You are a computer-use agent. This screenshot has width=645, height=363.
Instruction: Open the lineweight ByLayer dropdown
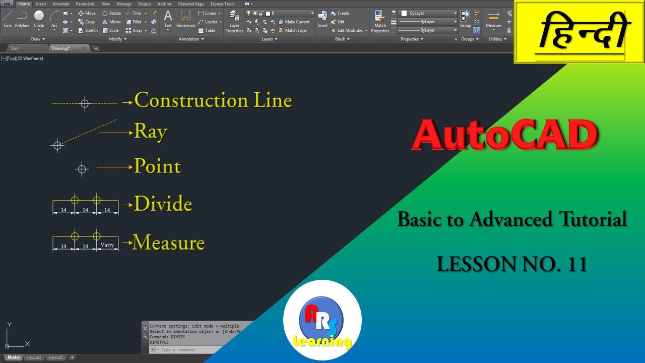[x=428, y=22]
